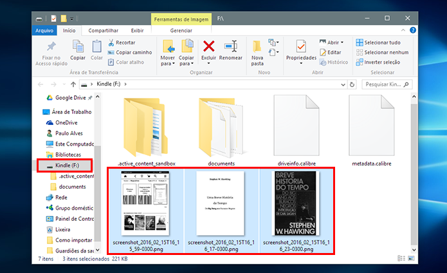Image resolution: width=447 pixels, height=273 pixels.
Task: Open the recent locations dropdown arrow
Action: click(x=64, y=84)
